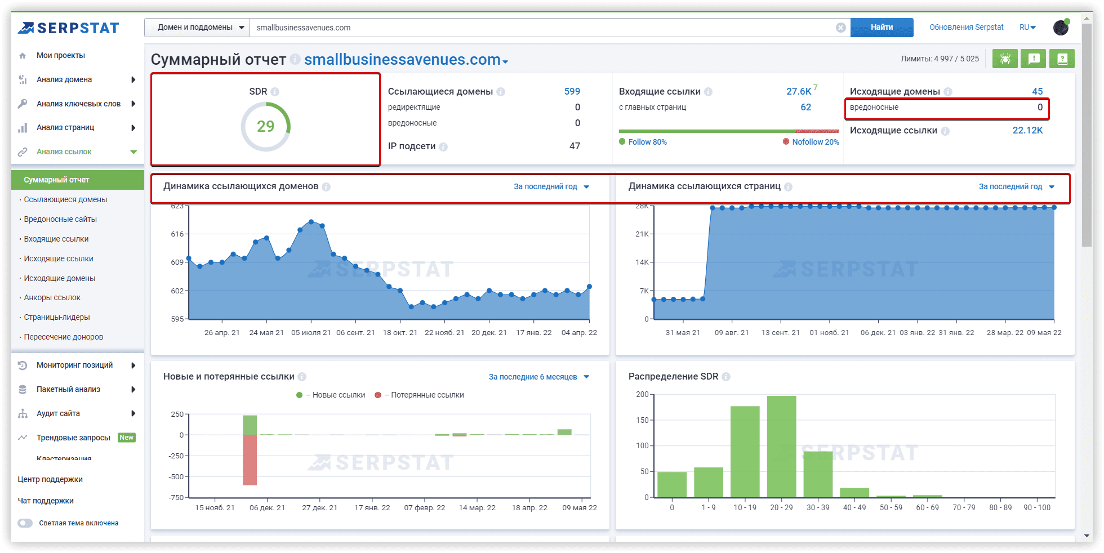The height and width of the screenshot is (553, 1104).
Task: Open Пересечение доноров sidebar item
Action: click(x=64, y=337)
